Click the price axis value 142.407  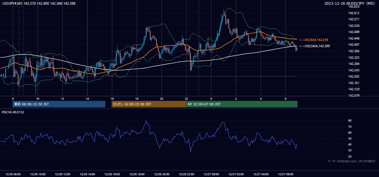354,45
